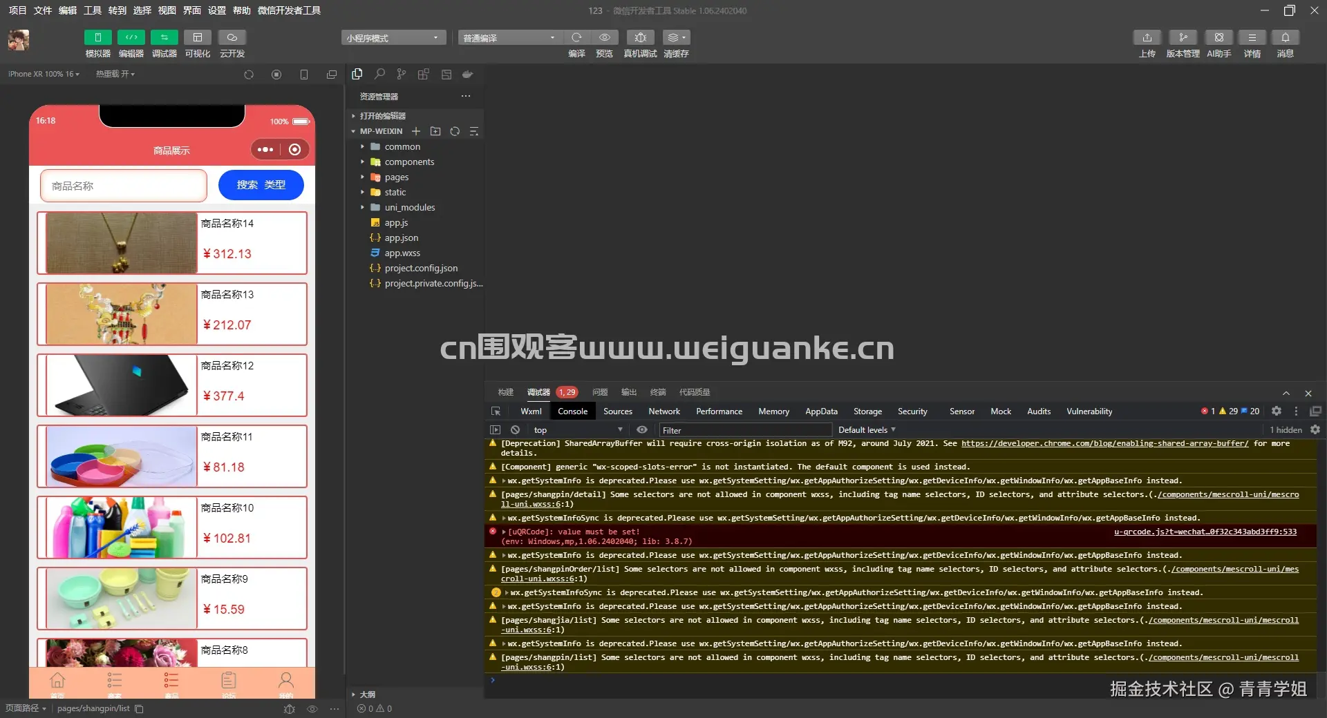Click mini program capsule close circle
Viewport: 1327px width, 718px height.
pyautogui.click(x=295, y=150)
